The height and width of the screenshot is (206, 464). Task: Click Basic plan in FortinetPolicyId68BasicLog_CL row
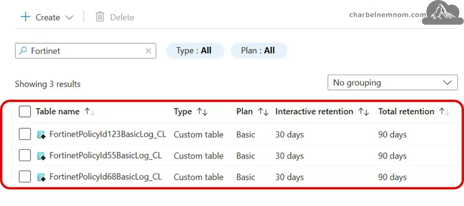[x=245, y=177]
